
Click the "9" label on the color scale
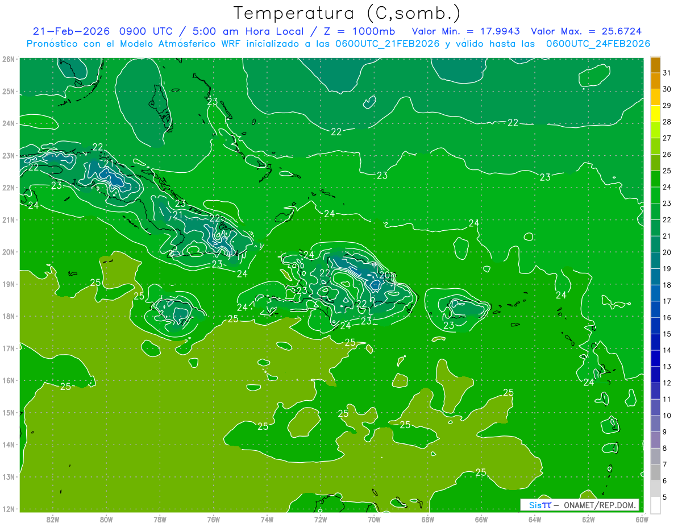[665, 432]
